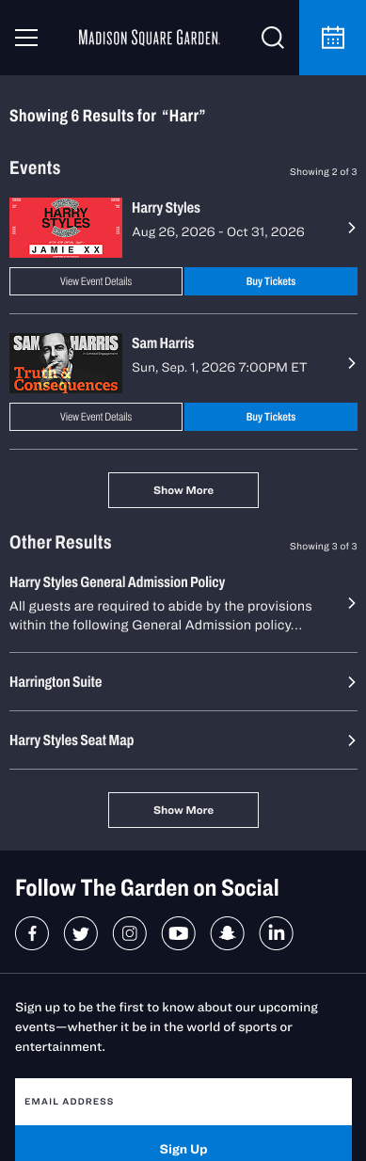Open the search magnifier icon
Viewport: 366px width, 1161px height.
coord(273,38)
